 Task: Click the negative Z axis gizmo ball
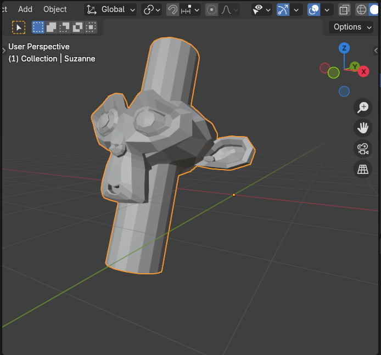click(x=344, y=92)
